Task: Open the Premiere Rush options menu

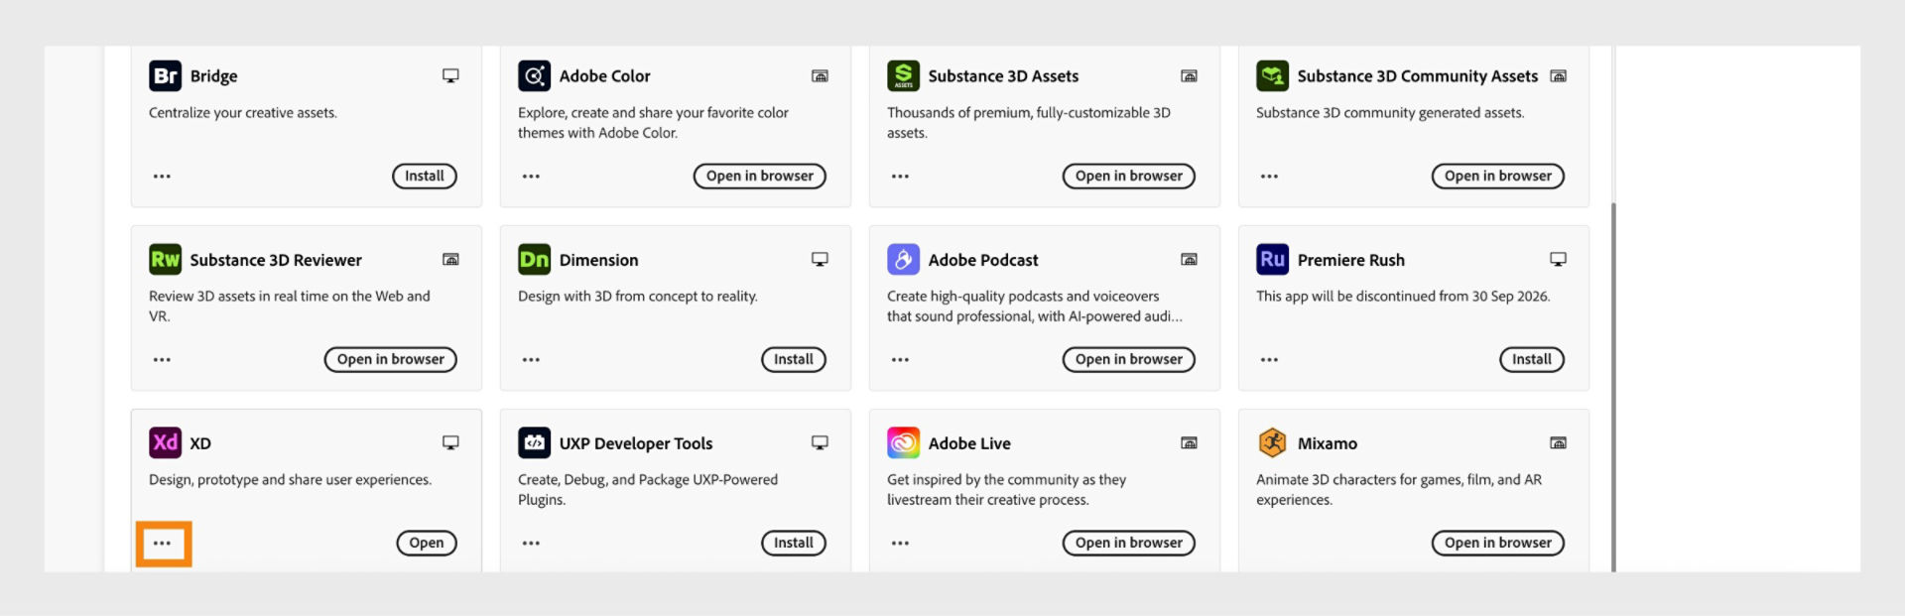Action: tap(1269, 359)
